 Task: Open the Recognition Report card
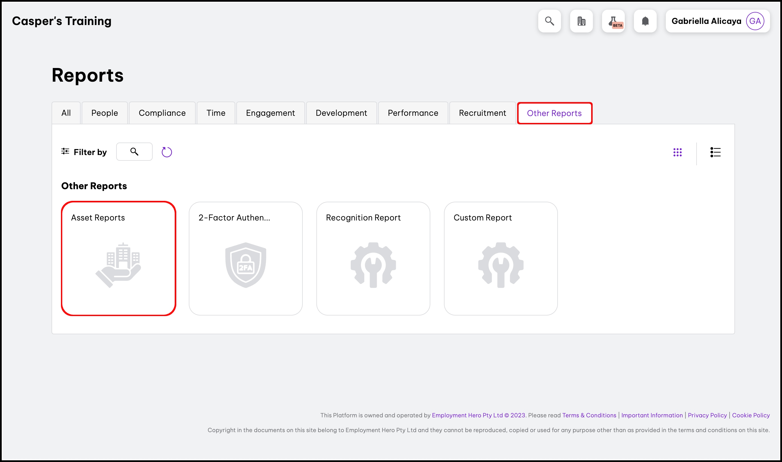pyautogui.click(x=373, y=258)
